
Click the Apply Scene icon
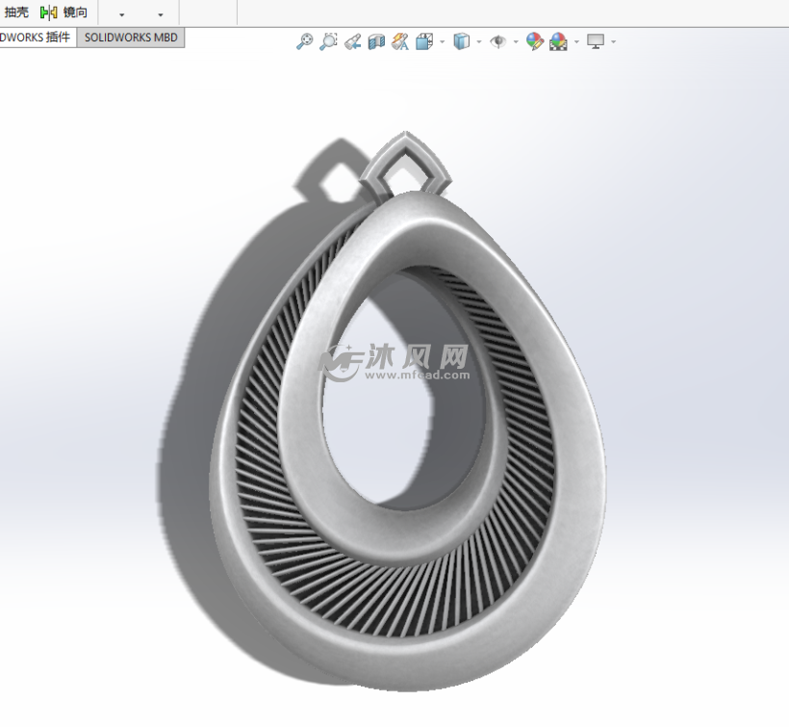558,41
